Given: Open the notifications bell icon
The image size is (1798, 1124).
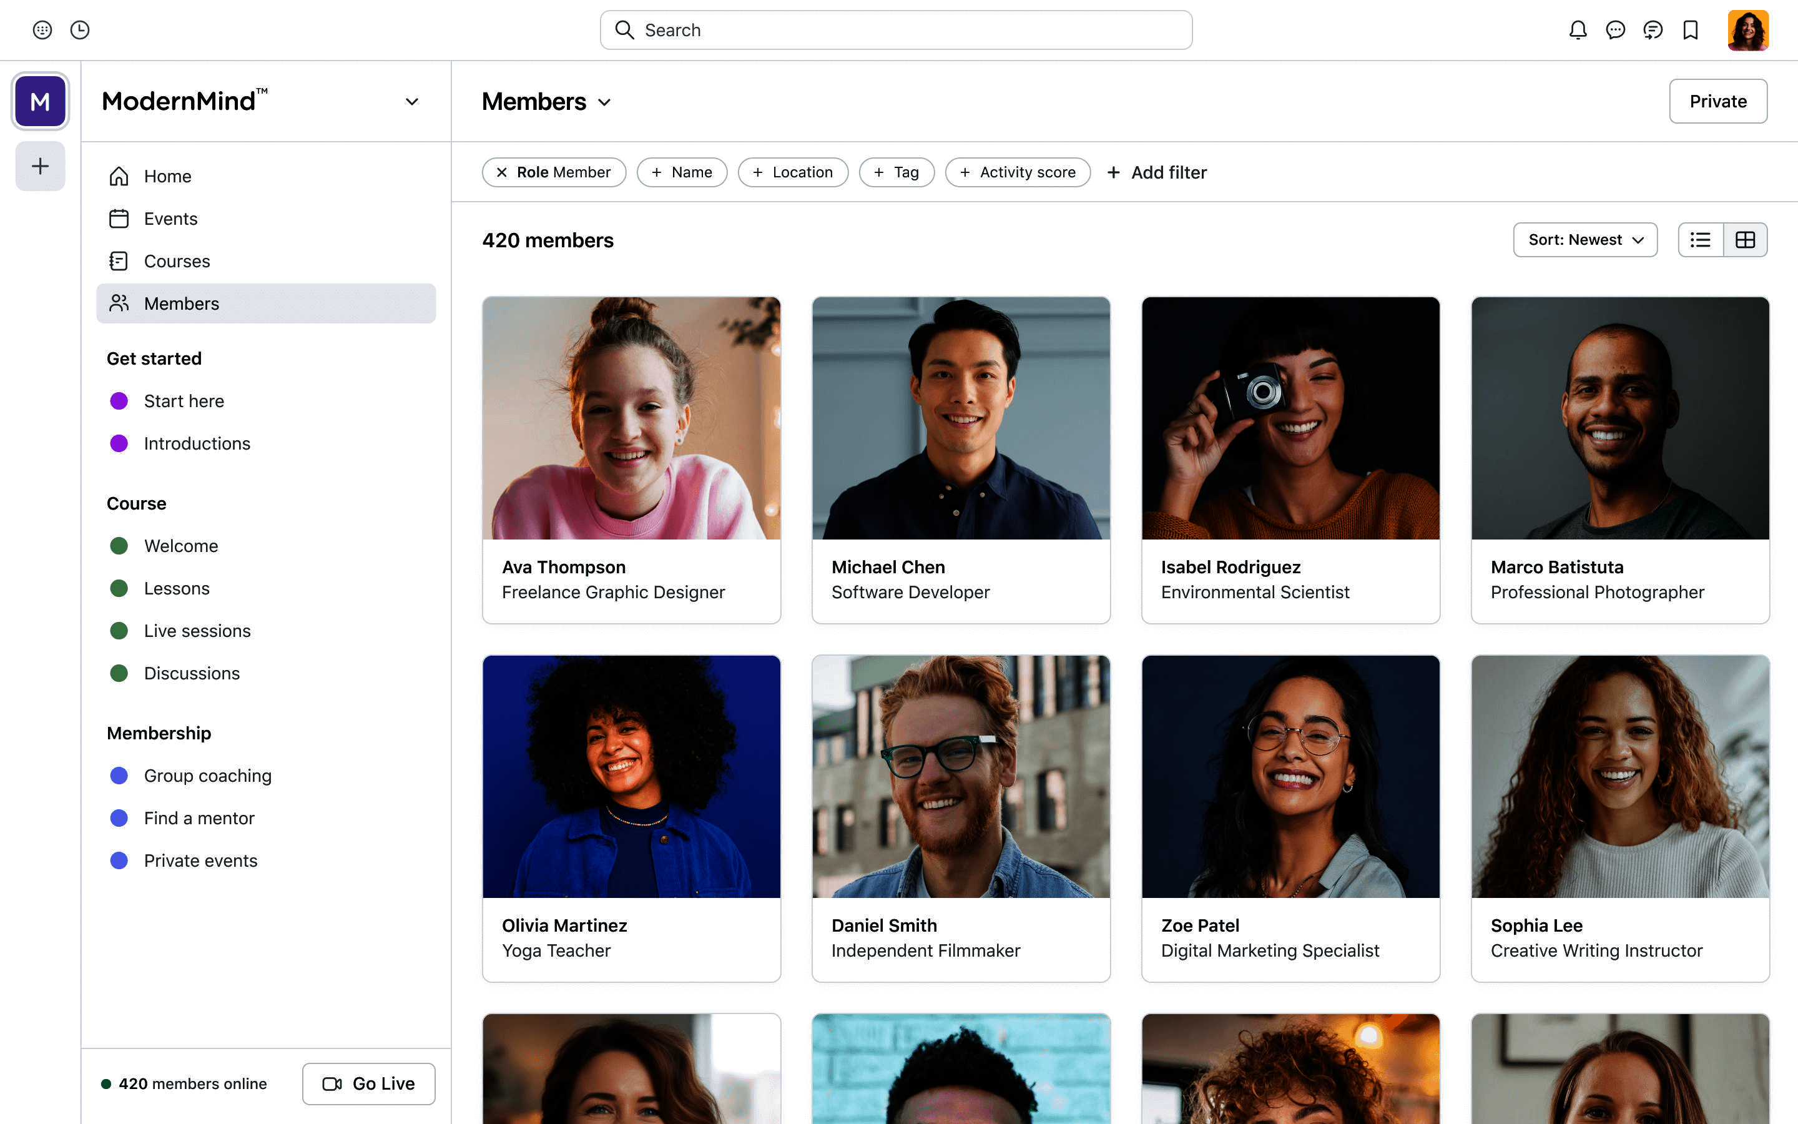Looking at the screenshot, I should [1578, 30].
